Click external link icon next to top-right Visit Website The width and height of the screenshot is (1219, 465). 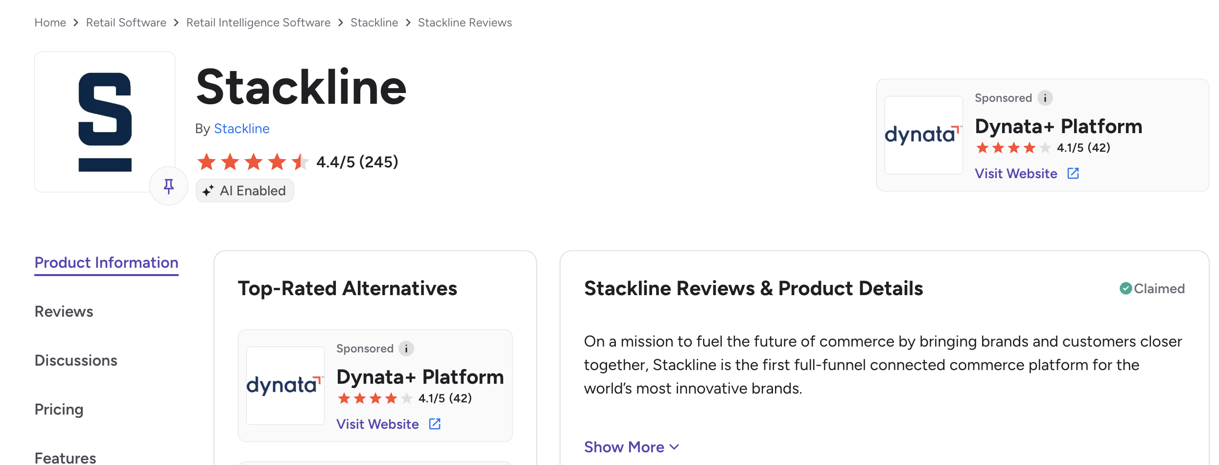[1073, 173]
